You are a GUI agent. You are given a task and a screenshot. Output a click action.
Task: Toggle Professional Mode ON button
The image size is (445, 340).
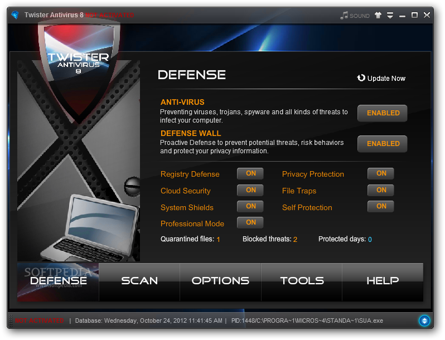click(250, 222)
